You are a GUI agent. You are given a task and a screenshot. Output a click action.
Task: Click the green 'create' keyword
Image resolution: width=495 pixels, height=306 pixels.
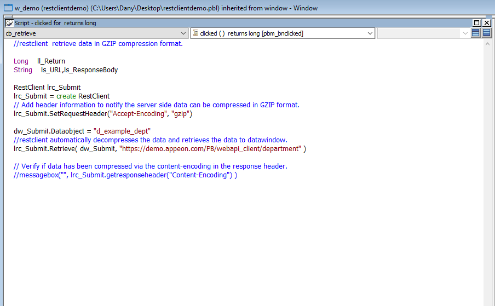[x=66, y=96]
